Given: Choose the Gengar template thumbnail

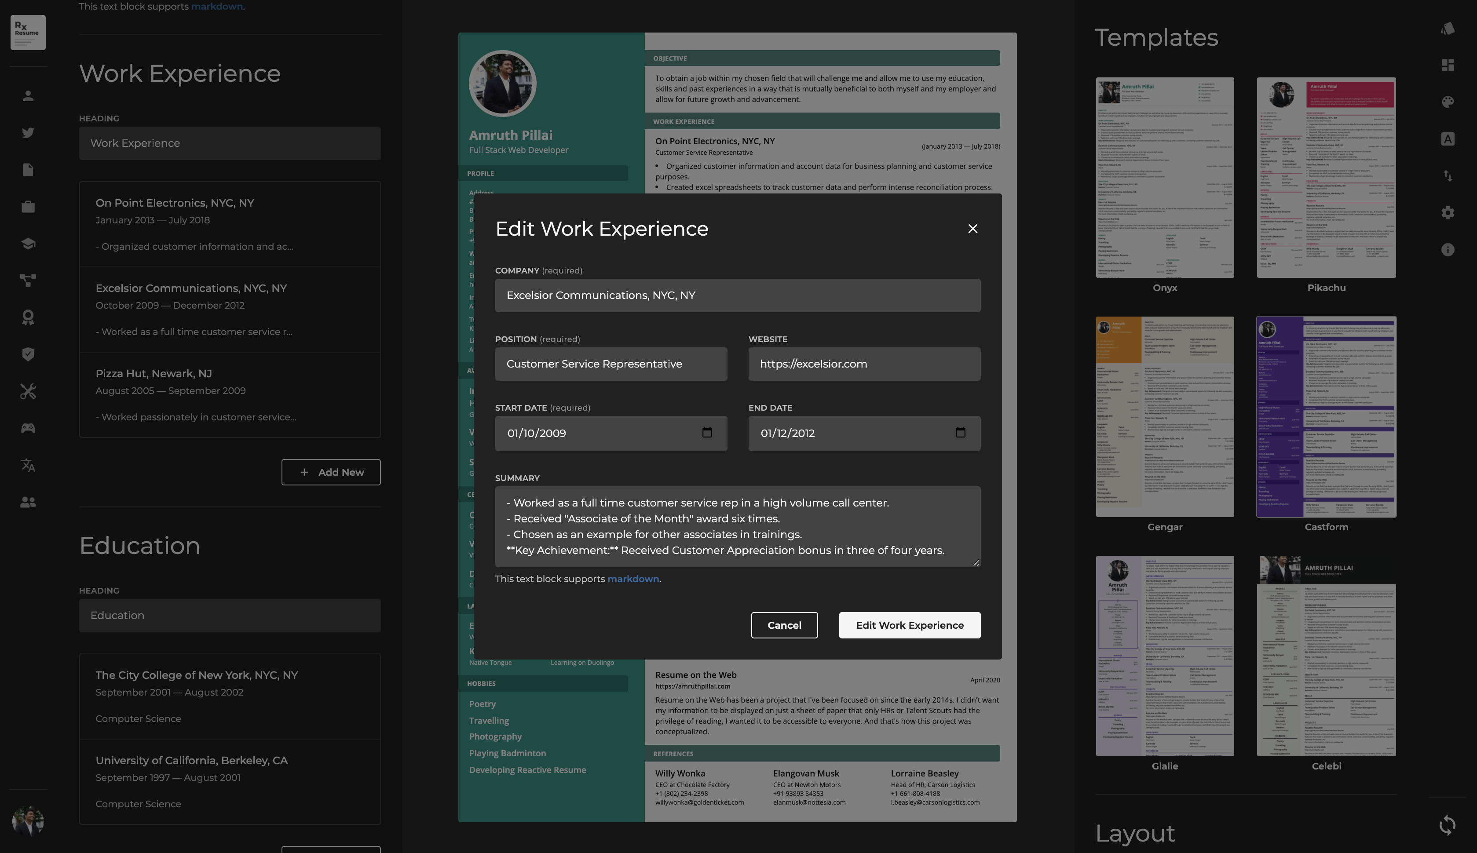Looking at the screenshot, I should [x=1164, y=416].
